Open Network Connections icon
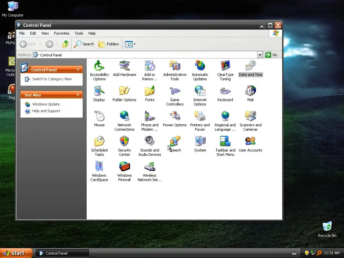Image resolution: width=344 pixels, height=258 pixels. 124,116
